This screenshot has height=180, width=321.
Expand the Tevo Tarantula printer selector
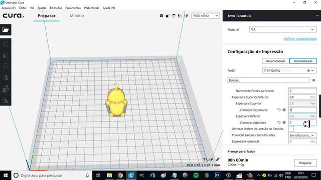pos(272,15)
